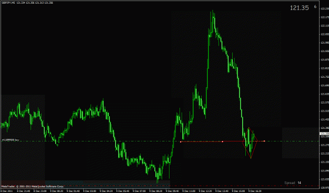Viewport: 329px width, 193px height.
Task: Click the 9 Dec 15:00 time axis label
Action: 238,191
